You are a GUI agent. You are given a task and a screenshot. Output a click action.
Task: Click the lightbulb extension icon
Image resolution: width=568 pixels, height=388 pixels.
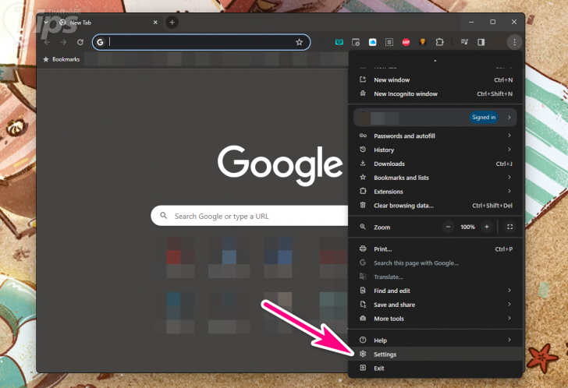coord(422,42)
